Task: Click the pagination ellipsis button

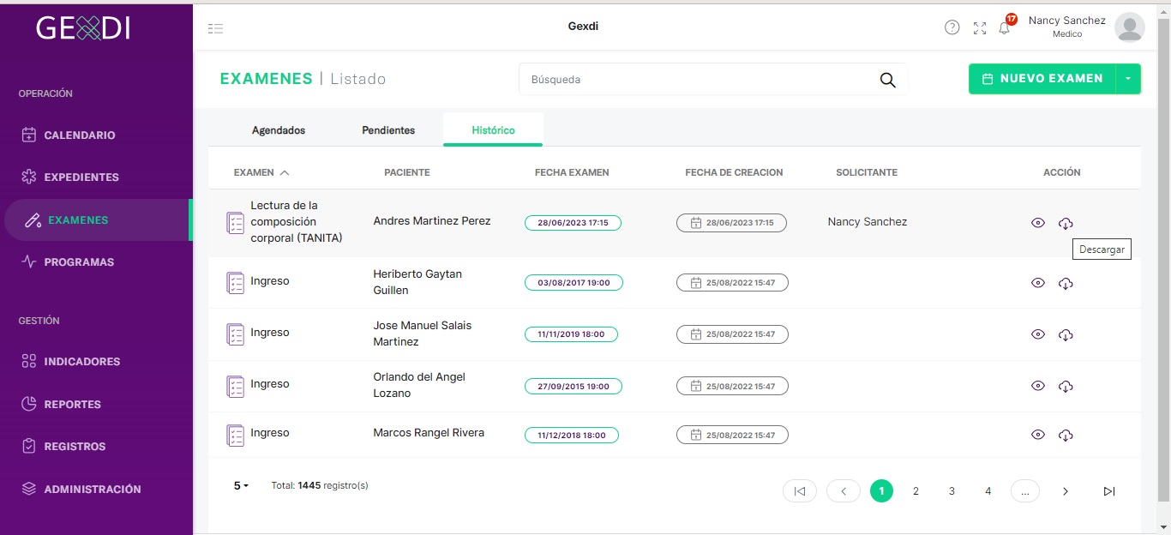Action: (x=1025, y=490)
